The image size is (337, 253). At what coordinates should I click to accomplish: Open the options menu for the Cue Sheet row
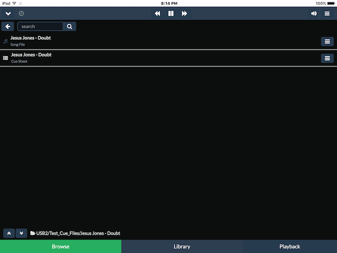click(327, 58)
